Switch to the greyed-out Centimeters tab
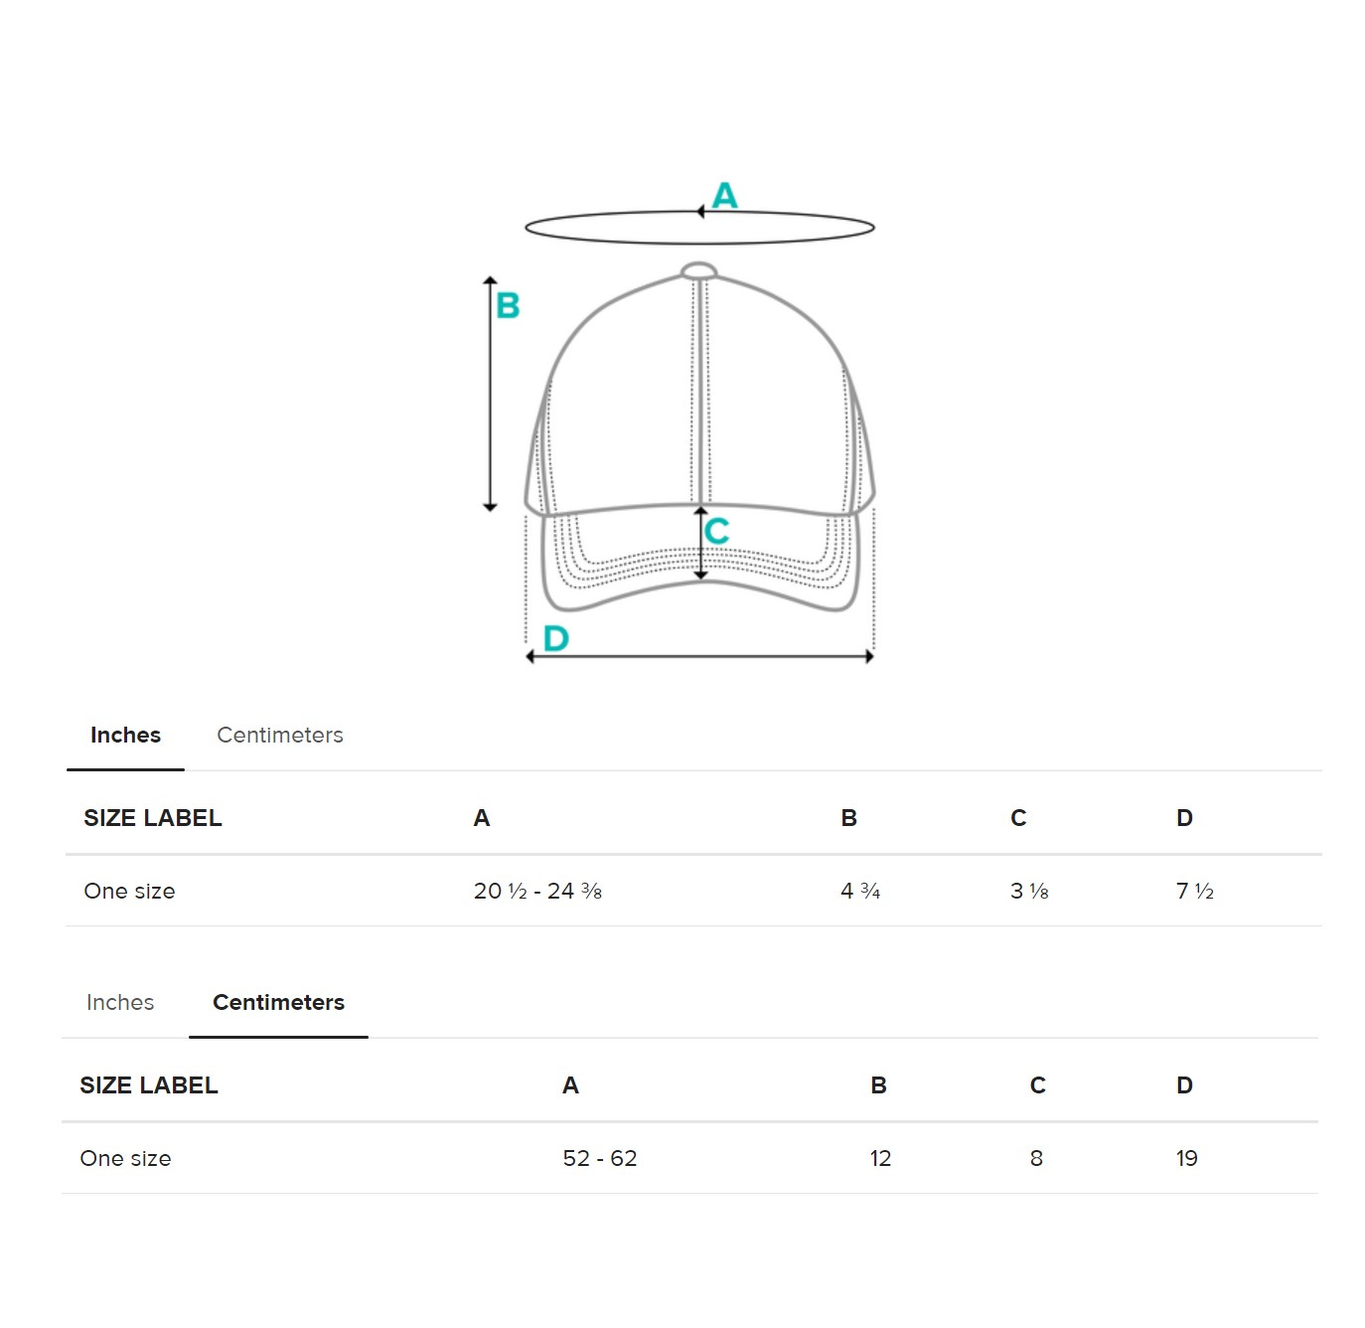This screenshot has height=1328, width=1365. tap(279, 736)
